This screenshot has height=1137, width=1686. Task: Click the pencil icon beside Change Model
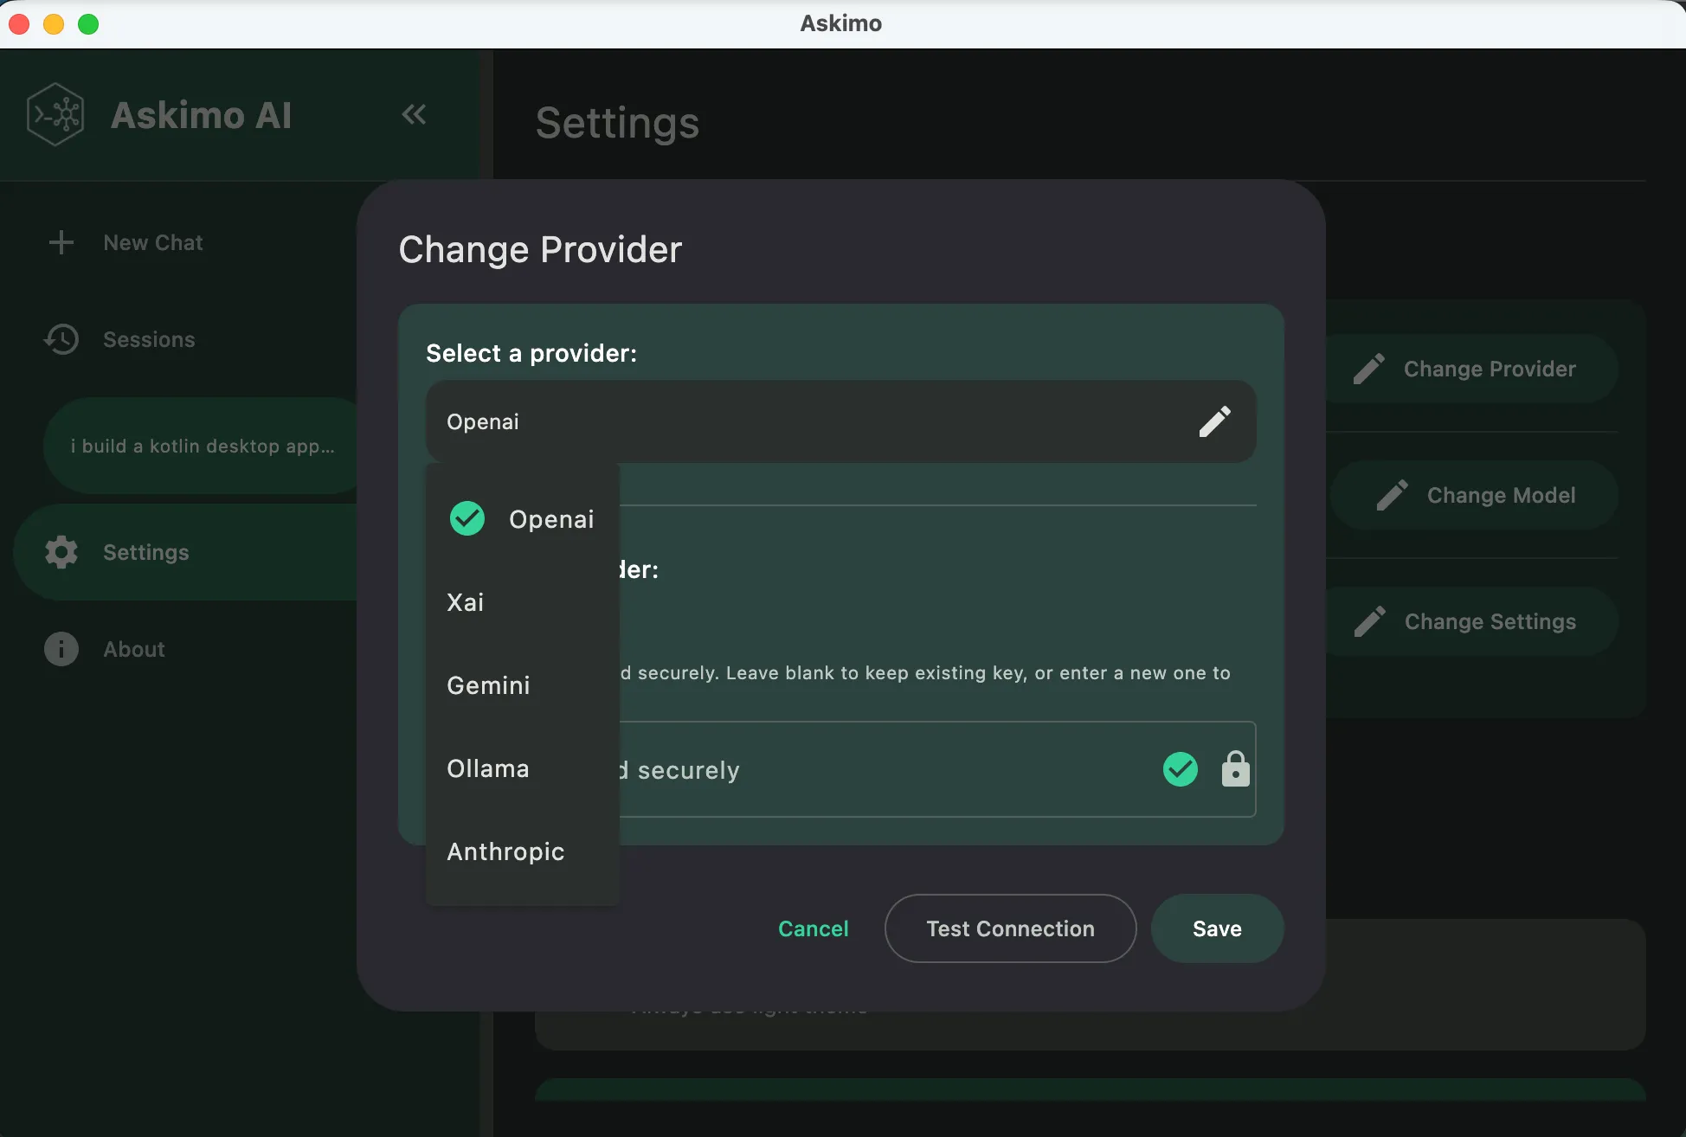(x=1391, y=494)
